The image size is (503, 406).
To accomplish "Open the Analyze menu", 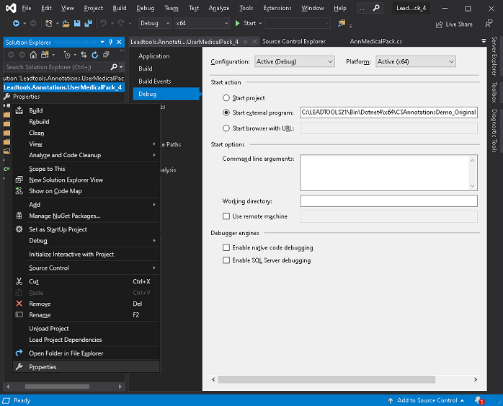I will coord(219,8).
